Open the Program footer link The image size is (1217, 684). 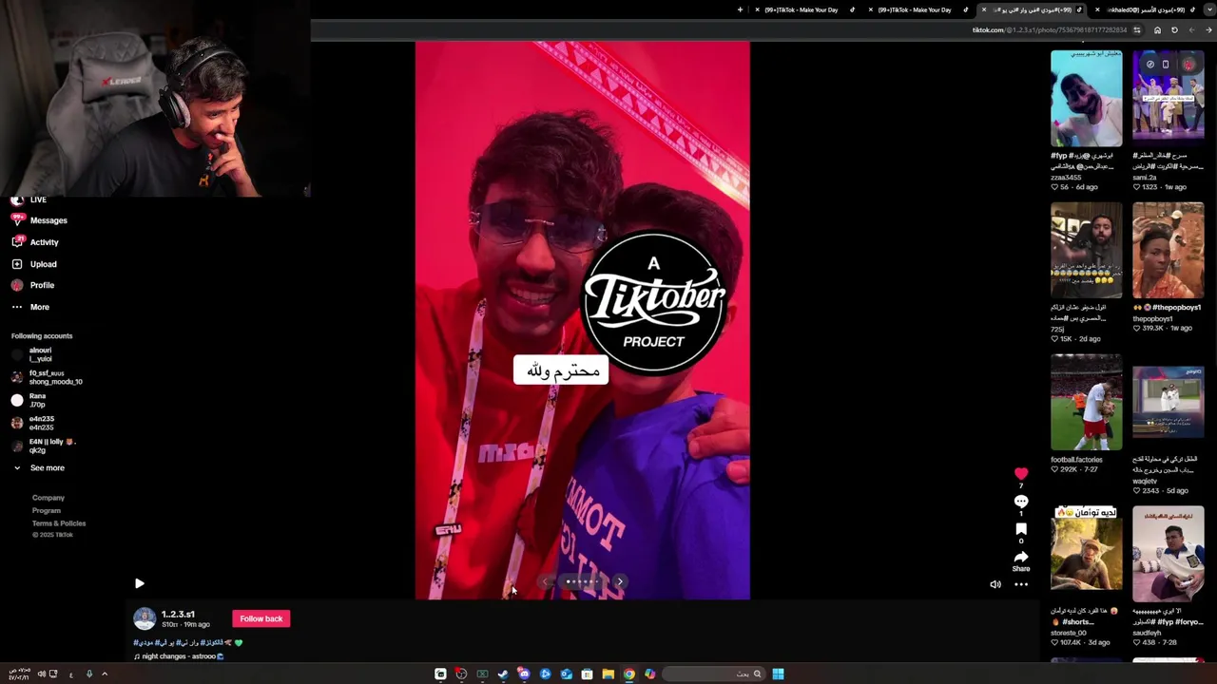[x=46, y=510]
